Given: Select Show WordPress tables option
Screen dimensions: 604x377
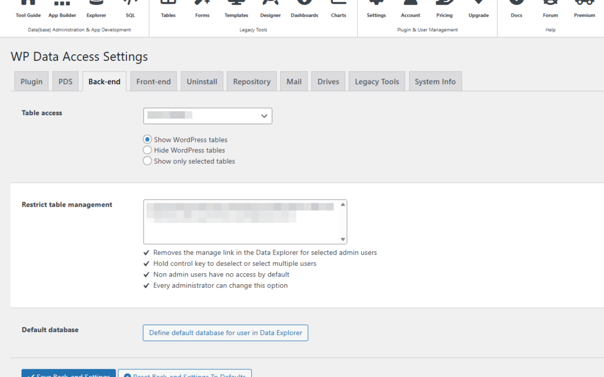Looking at the screenshot, I should (148, 140).
